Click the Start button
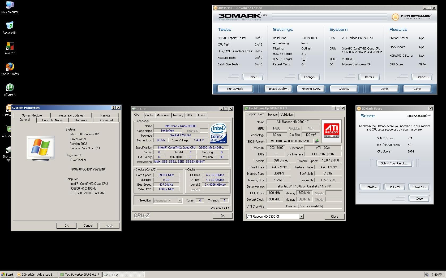Screen dimensions: 446x278 point(7,275)
